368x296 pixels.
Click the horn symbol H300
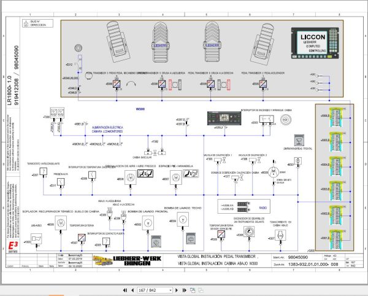(x=36, y=239)
